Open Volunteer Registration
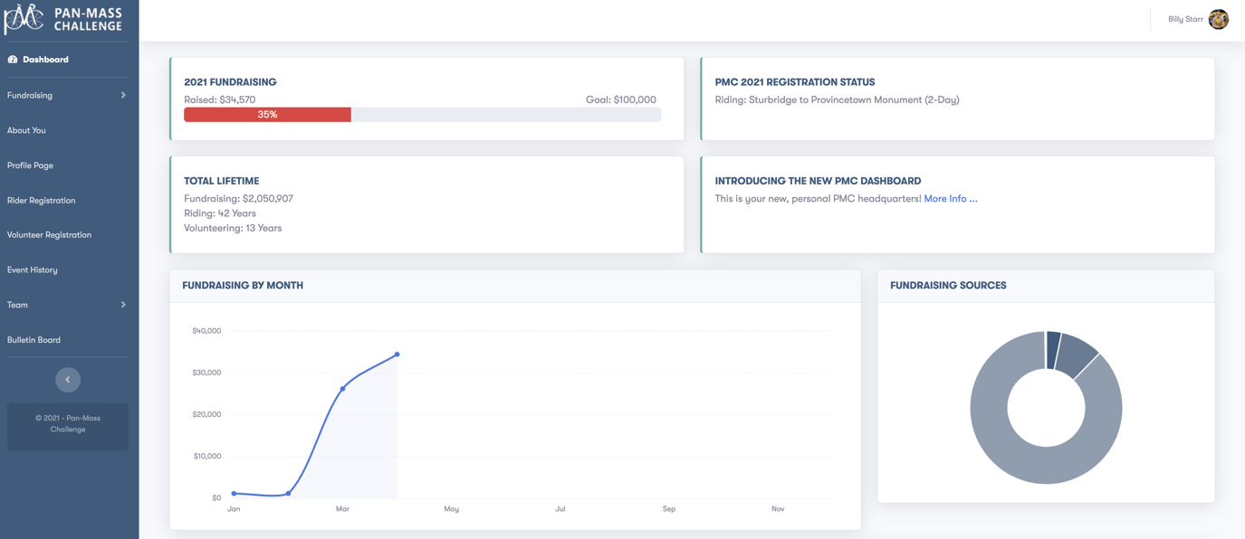Viewport: 1245px width, 539px height. click(x=49, y=234)
